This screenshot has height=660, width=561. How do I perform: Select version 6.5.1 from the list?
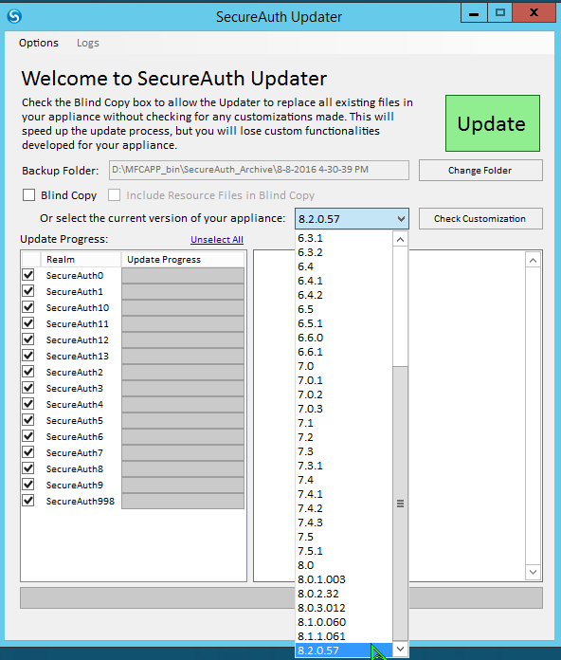click(344, 323)
